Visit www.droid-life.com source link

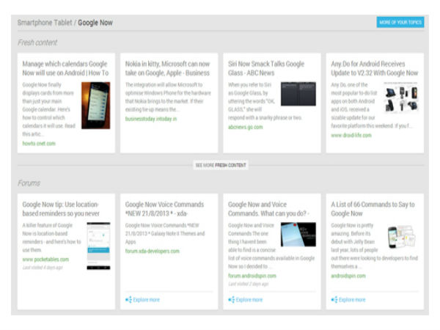click(x=351, y=135)
